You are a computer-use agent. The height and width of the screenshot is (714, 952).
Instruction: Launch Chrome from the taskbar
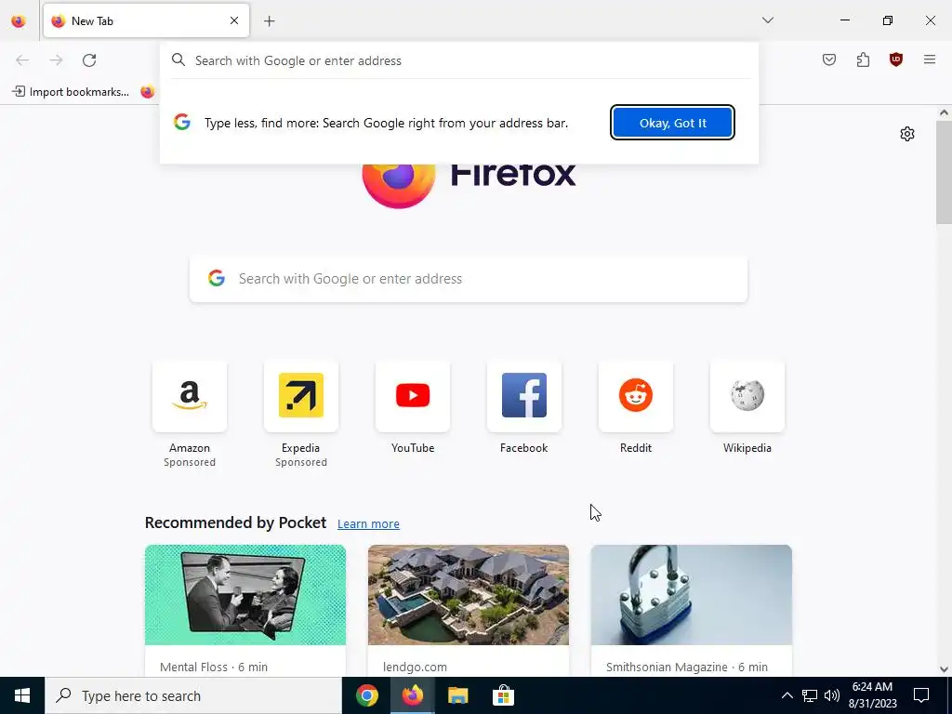coord(366,695)
